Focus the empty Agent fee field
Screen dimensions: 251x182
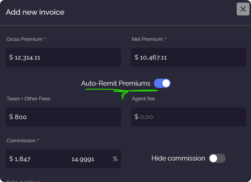click(189, 117)
